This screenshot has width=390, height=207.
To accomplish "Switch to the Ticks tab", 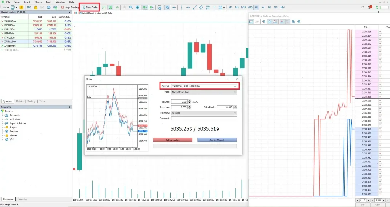I will tap(42, 101).
